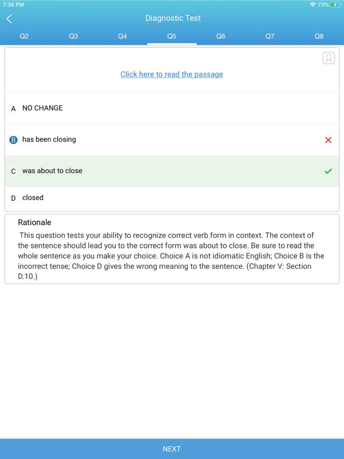
Task: Click the green checkmark correct-answer icon
Action: [x=328, y=171]
